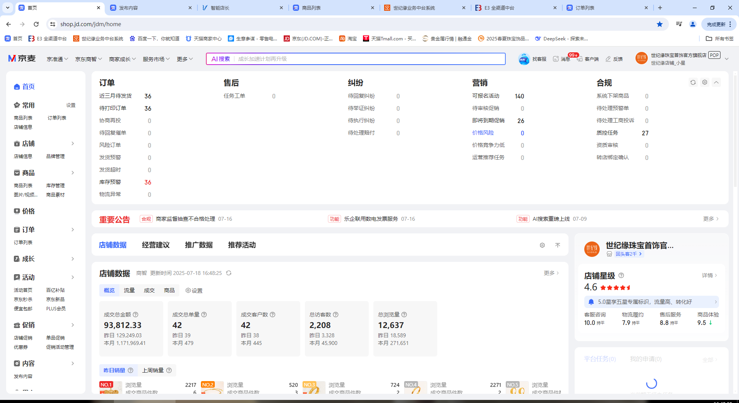Click 详情 for store star rating
Viewport: 739px width, 403px height.
pos(709,276)
